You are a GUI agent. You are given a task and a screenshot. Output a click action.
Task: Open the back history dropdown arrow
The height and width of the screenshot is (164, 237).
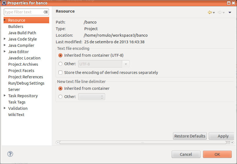click(214, 13)
